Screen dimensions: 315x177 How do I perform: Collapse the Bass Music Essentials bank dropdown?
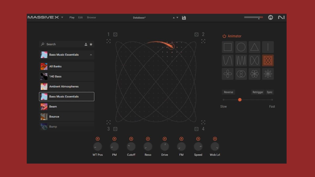[x=91, y=55]
